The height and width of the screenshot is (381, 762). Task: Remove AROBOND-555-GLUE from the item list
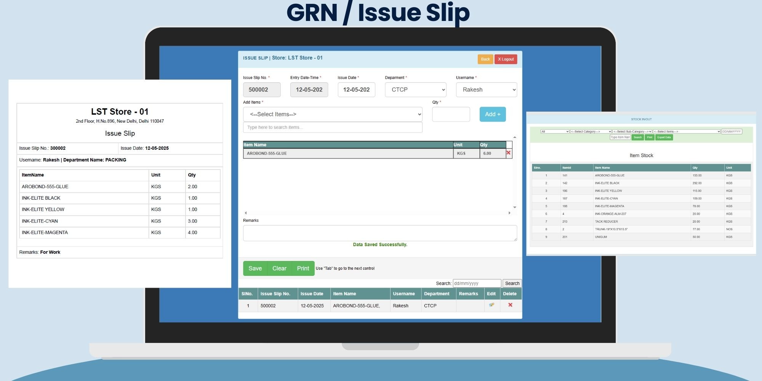[508, 153]
